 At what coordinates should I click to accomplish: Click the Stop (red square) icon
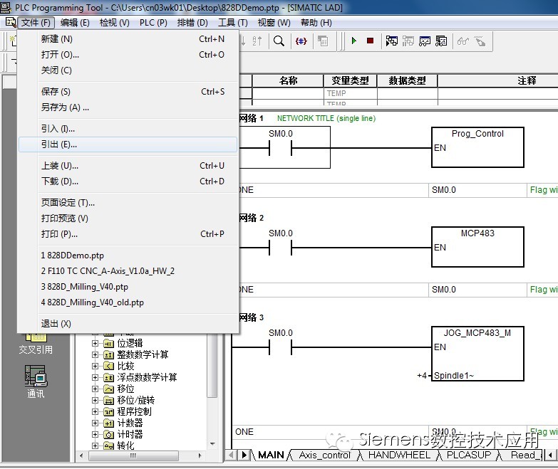[x=370, y=41]
